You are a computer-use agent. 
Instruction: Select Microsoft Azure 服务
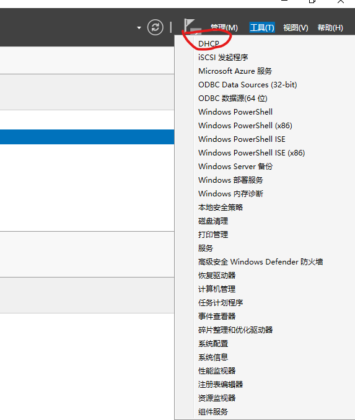pos(235,71)
